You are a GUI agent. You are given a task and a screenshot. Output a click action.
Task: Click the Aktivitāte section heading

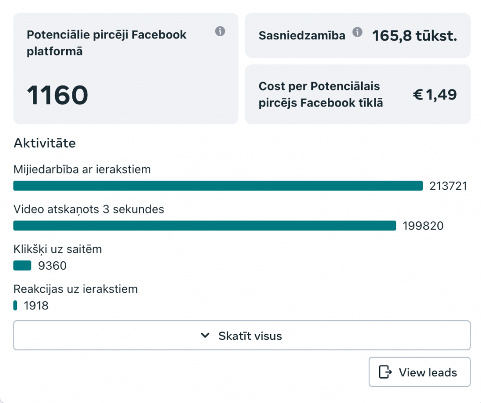[45, 143]
